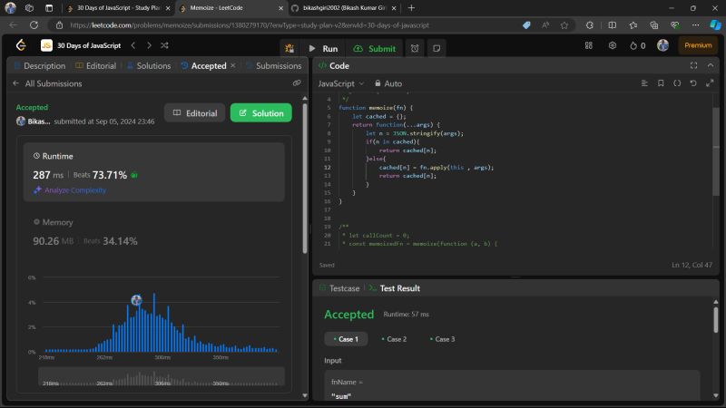Reload the browser page
This screenshot has height=408, width=726.
[34, 25]
